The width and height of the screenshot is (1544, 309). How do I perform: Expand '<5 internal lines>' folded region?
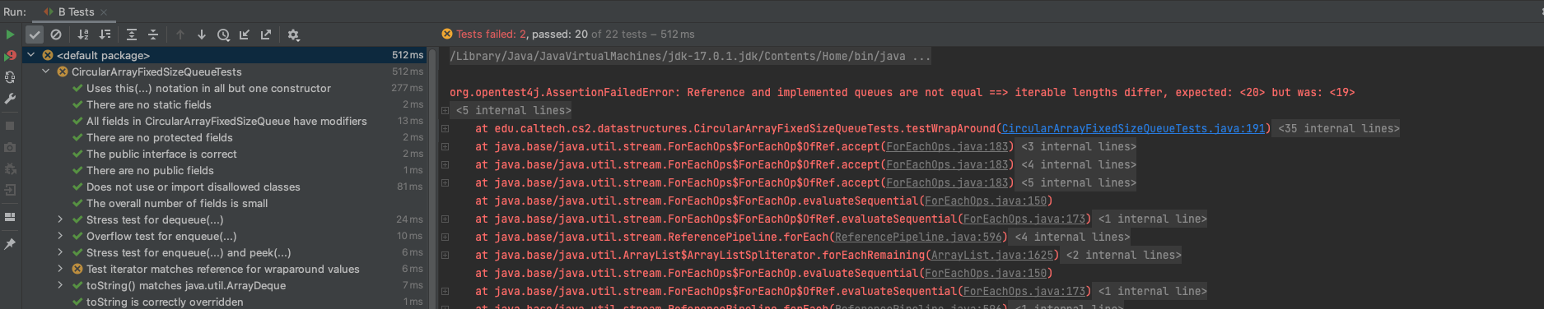(x=513, y=110)
